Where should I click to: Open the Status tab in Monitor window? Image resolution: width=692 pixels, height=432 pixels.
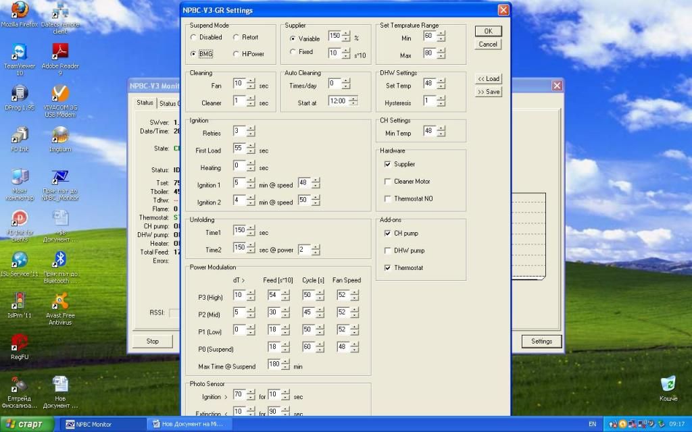click(145, 103)
